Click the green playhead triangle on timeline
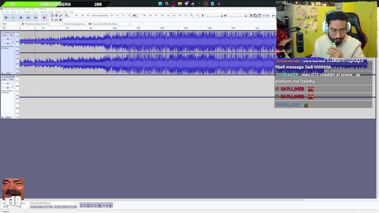The width and height of the screenshot is (379, 213). pyautogui.click(x=4, y=28)
